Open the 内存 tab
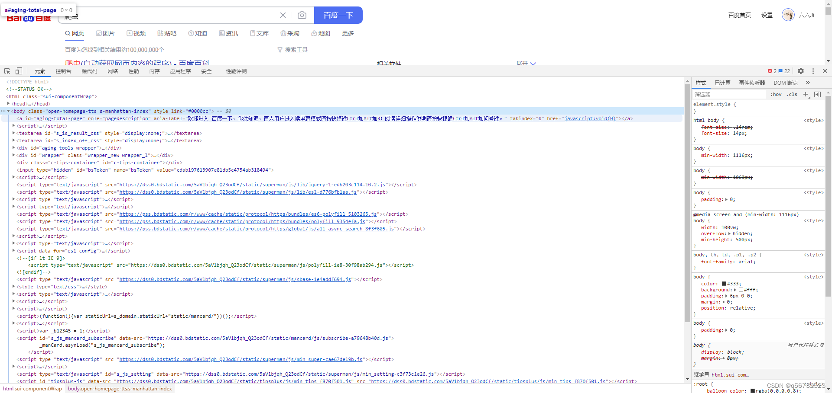The image size is (832, 393). [154, 71]
